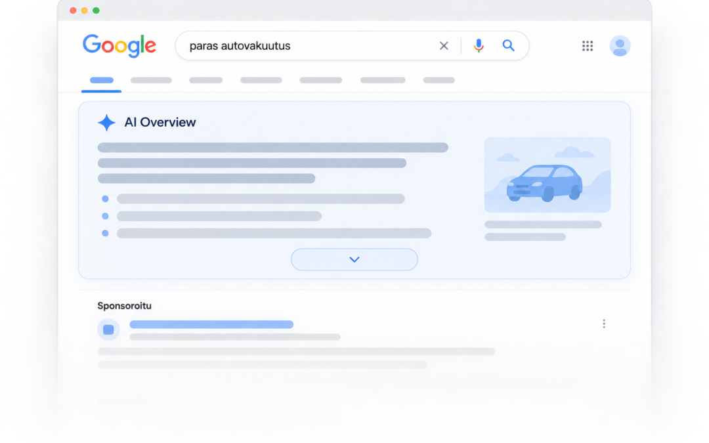Open the sponsored result's three-dot menu
Screen dimensions: 709x443
604,324
